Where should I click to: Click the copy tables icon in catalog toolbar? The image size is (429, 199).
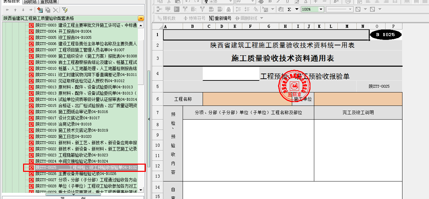pos(48,10)
